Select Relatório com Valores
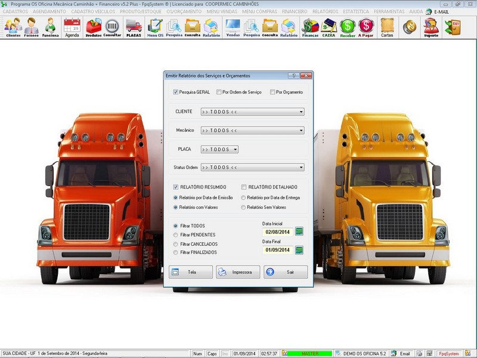 pos(175,207)
